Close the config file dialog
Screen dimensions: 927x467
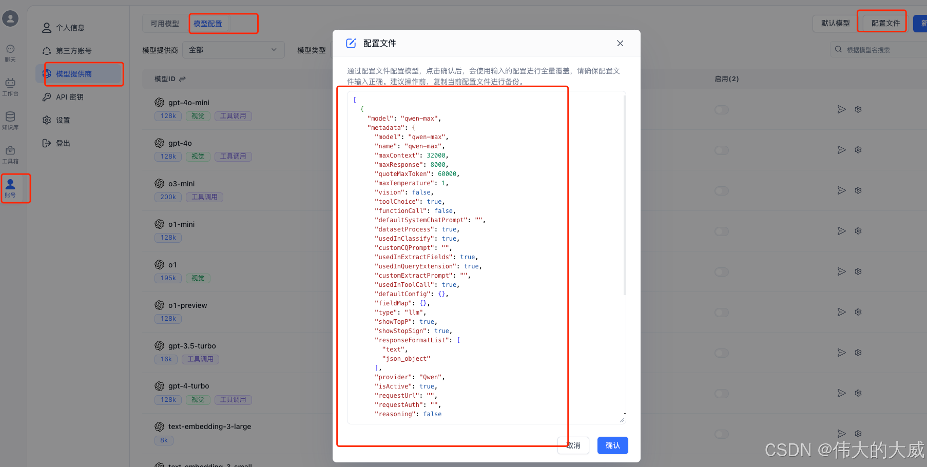620,43
